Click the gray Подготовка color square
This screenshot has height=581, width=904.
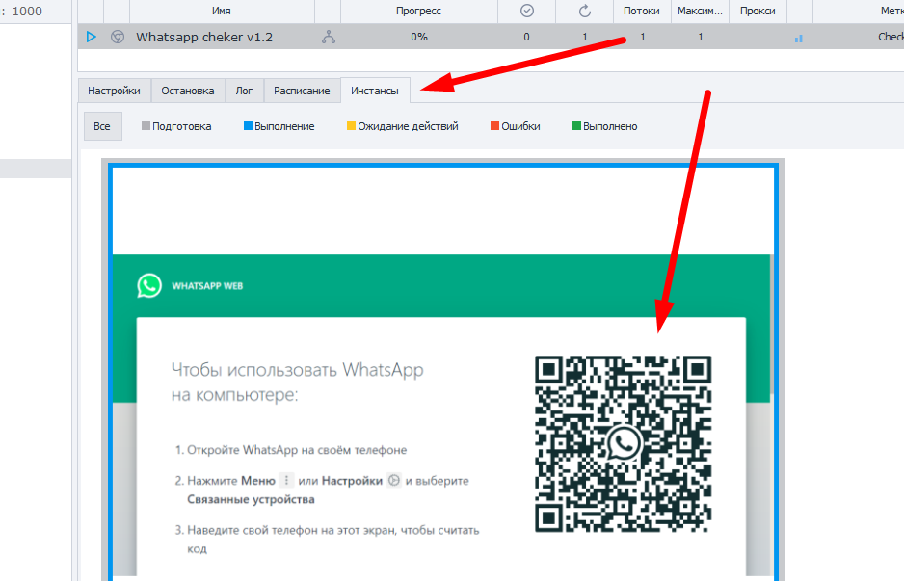[x=146, y=125]
